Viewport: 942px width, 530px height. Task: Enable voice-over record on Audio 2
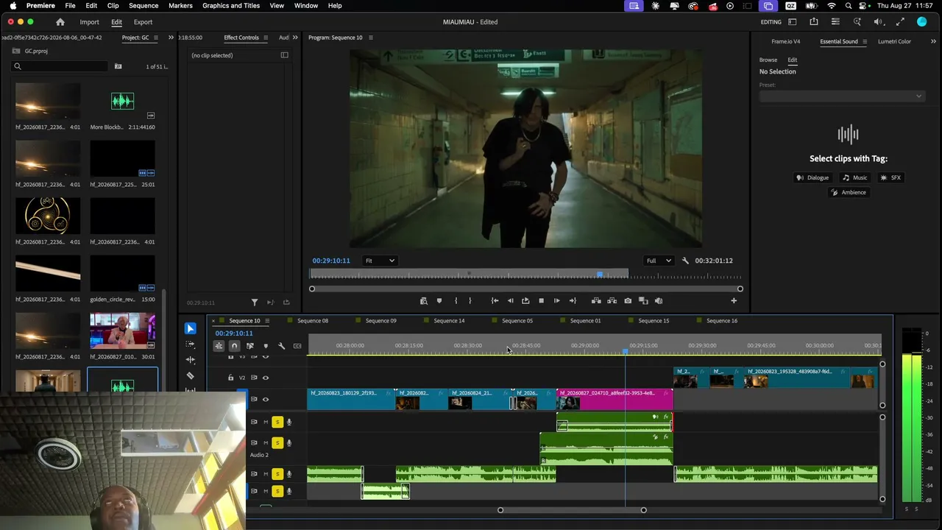point(289,442)
